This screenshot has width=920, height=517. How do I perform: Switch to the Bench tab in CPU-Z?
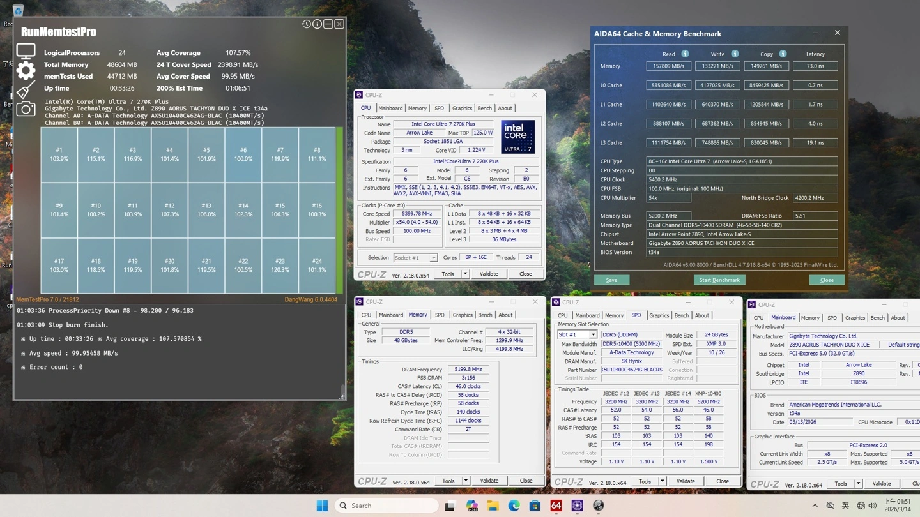(485, 108)
